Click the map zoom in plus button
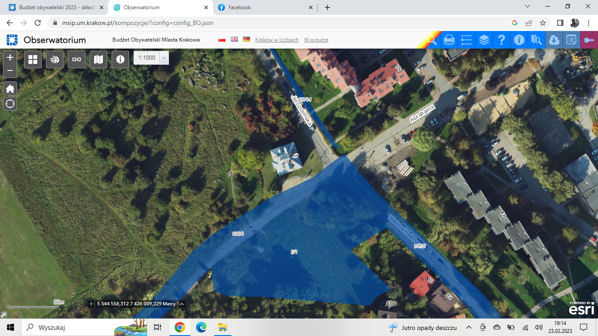 (10, 57)
